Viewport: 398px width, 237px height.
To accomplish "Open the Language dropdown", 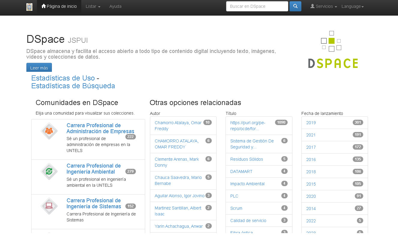I will point(353,6).
